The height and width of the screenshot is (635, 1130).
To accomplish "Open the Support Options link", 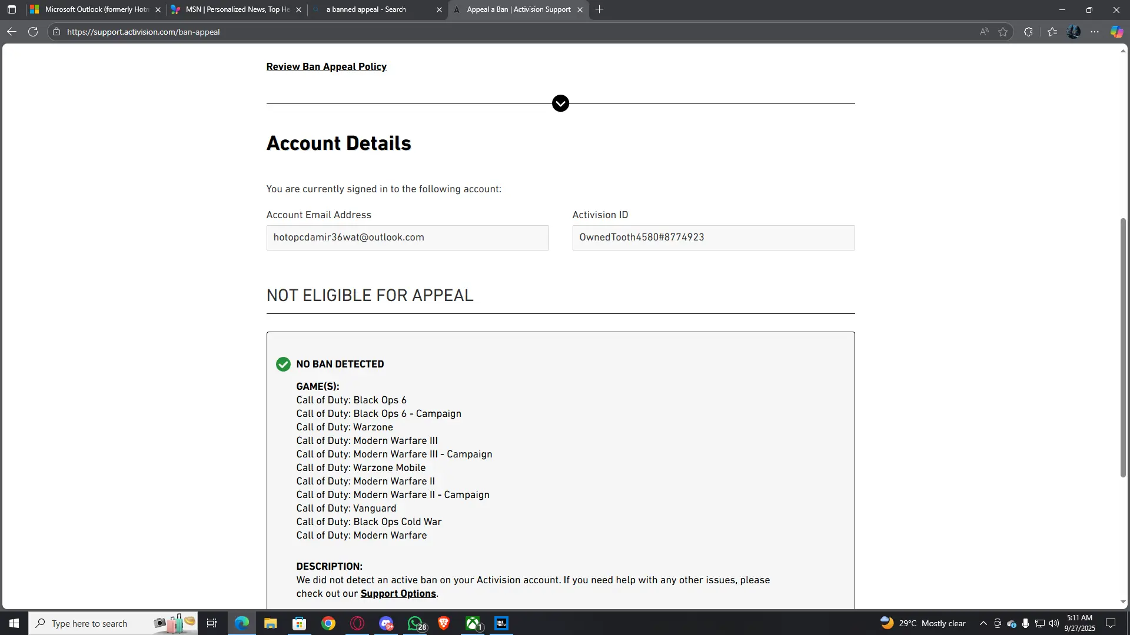I will point(398,594).
